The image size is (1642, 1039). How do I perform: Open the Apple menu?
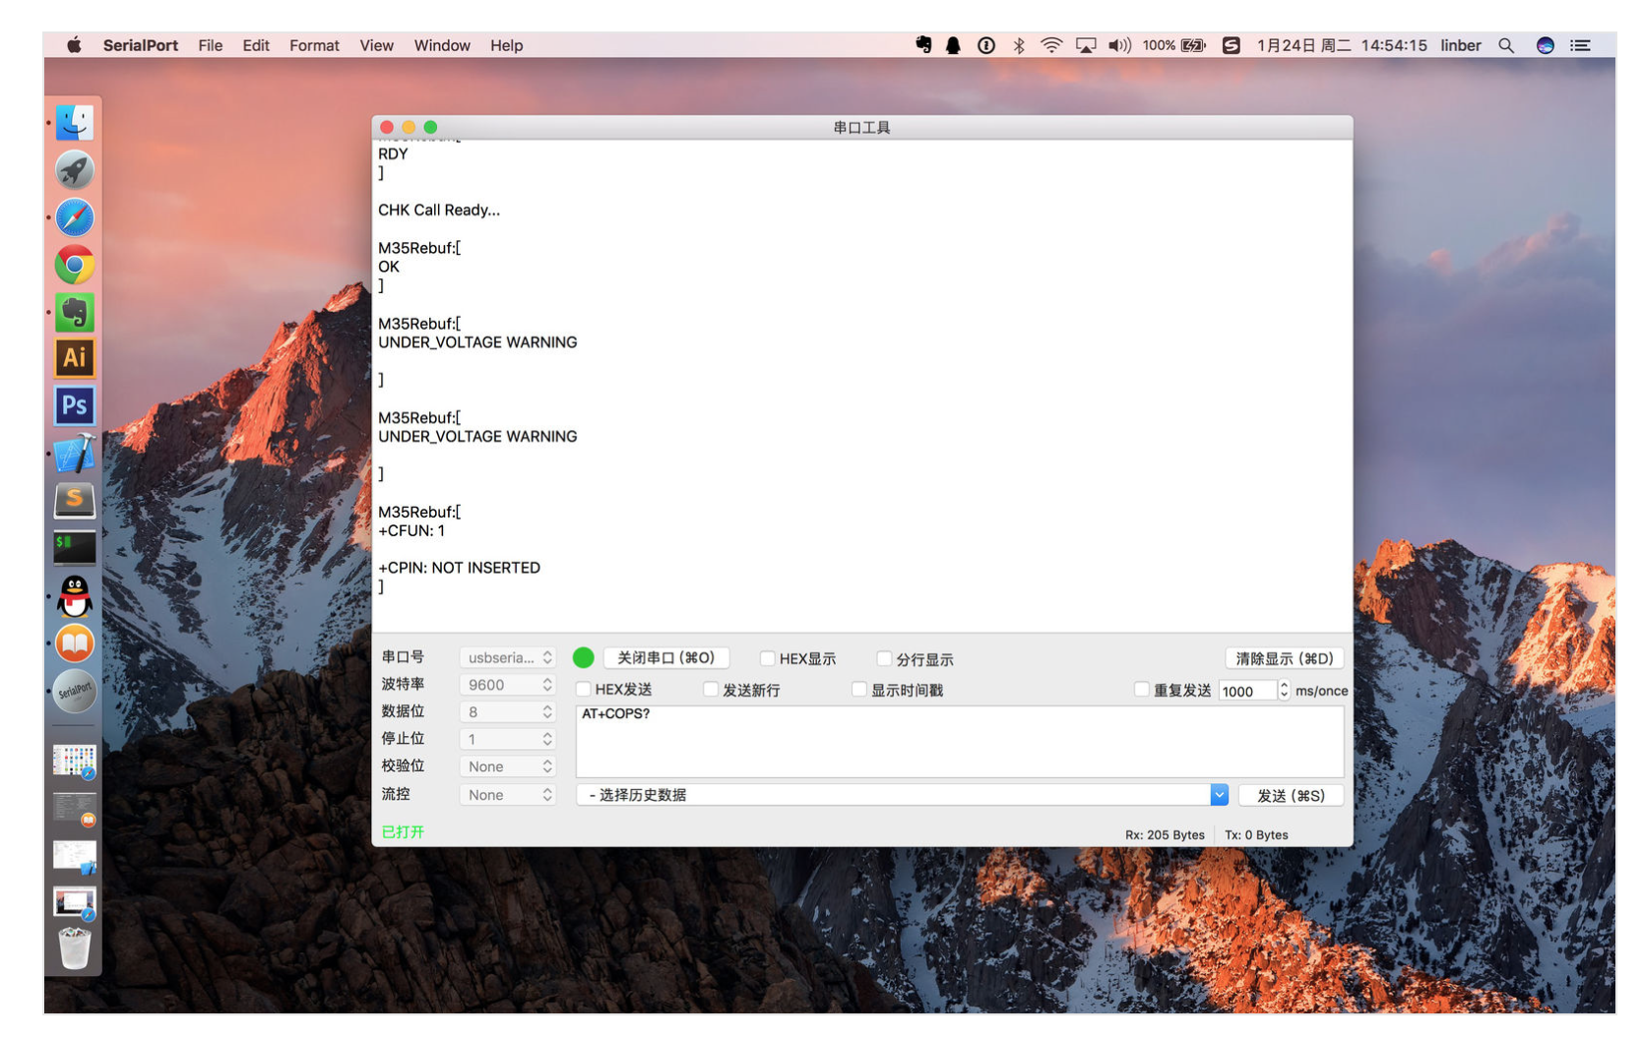click(x=74, y=45)
